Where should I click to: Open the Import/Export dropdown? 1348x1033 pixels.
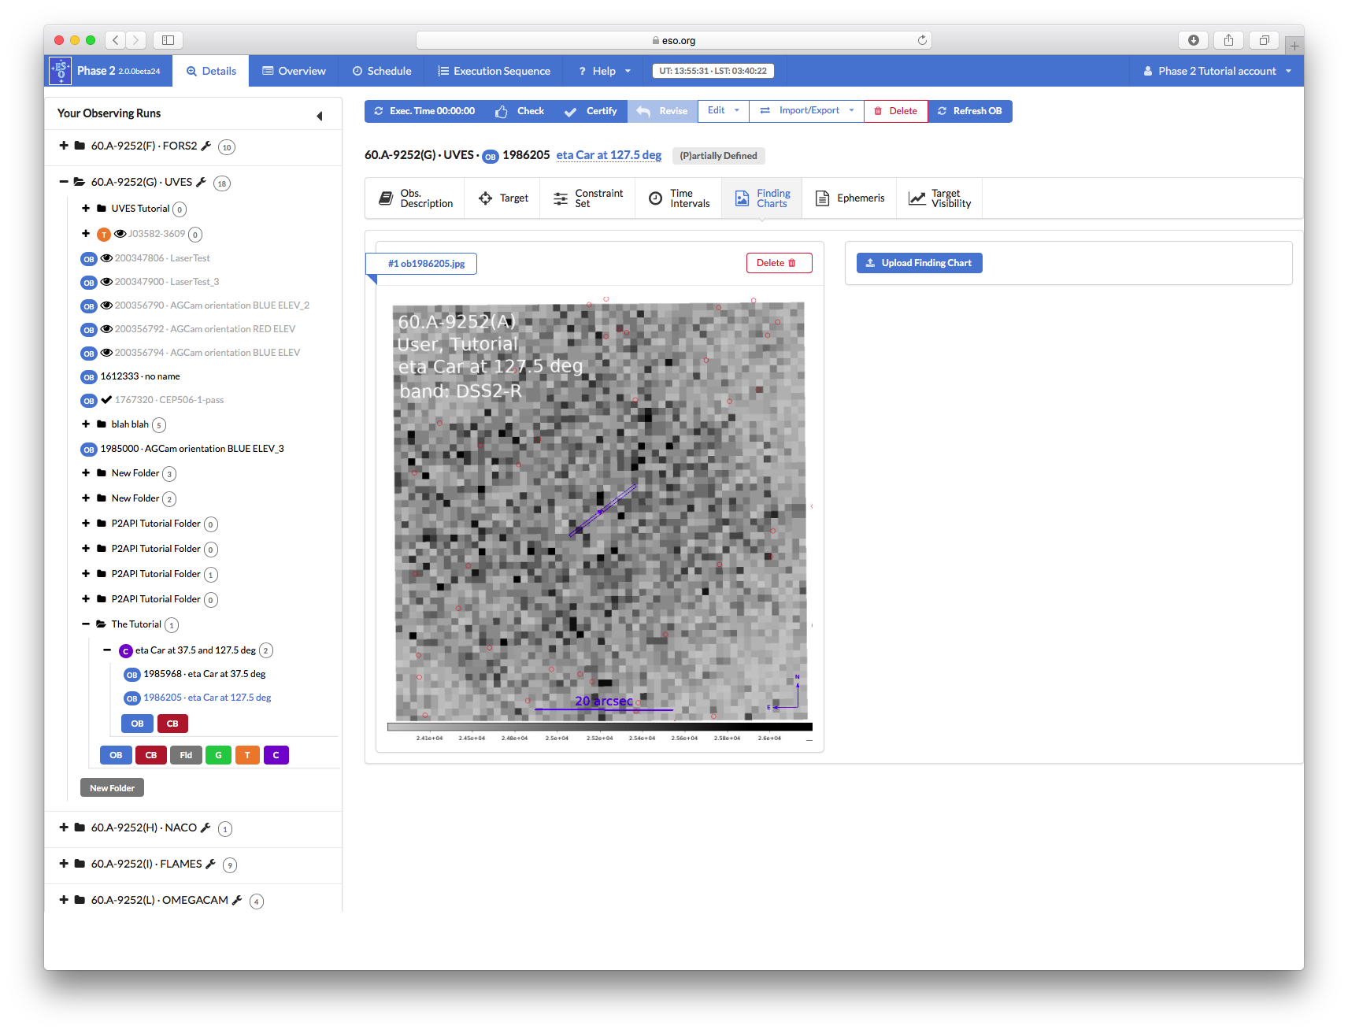(x=808, y=111)
